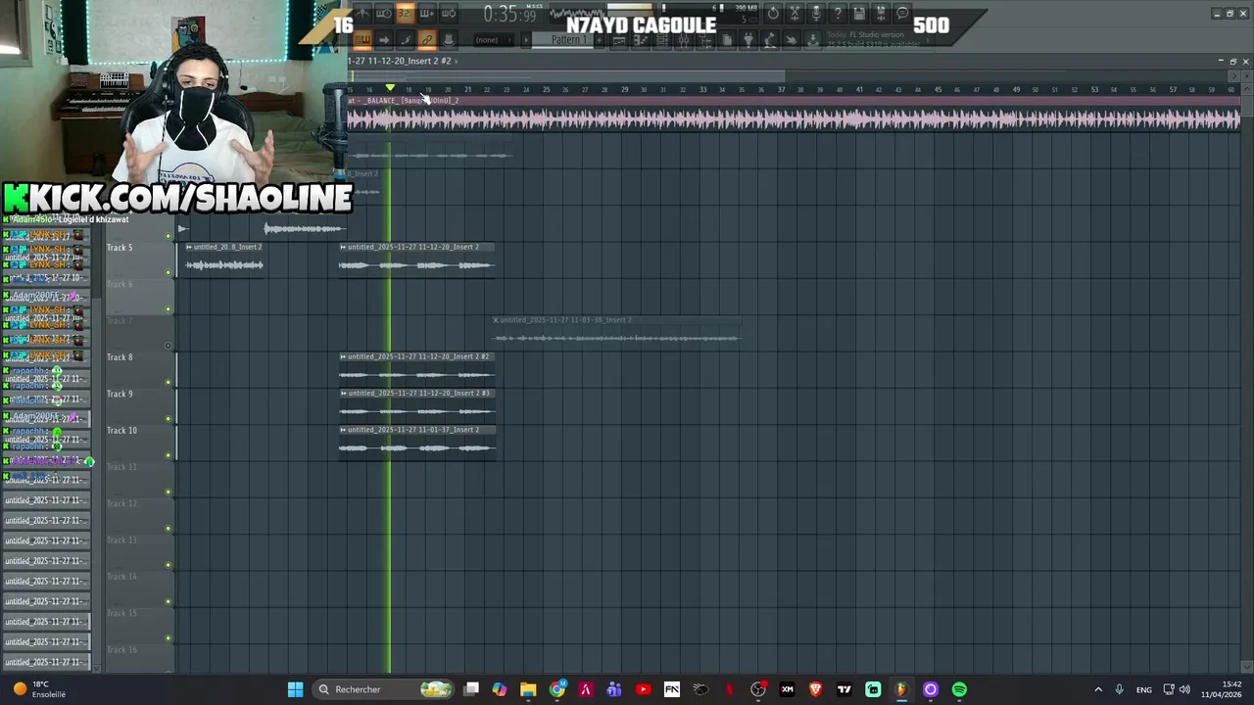
Task: Select the Track 9 header label
Action: [x=120, y=394]
